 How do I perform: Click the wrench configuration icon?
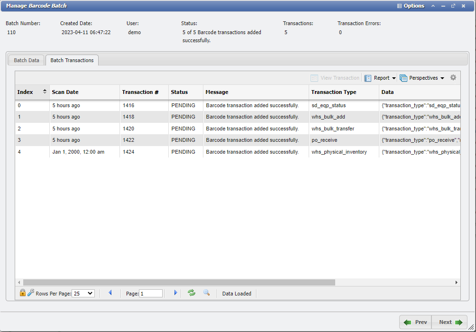(30, 293)
